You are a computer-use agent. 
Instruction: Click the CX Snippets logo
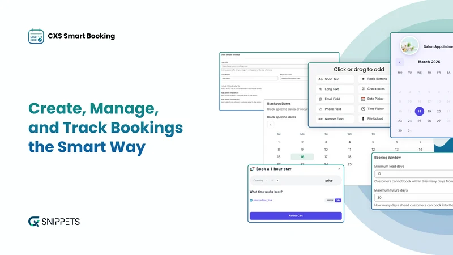click(54, 222)
